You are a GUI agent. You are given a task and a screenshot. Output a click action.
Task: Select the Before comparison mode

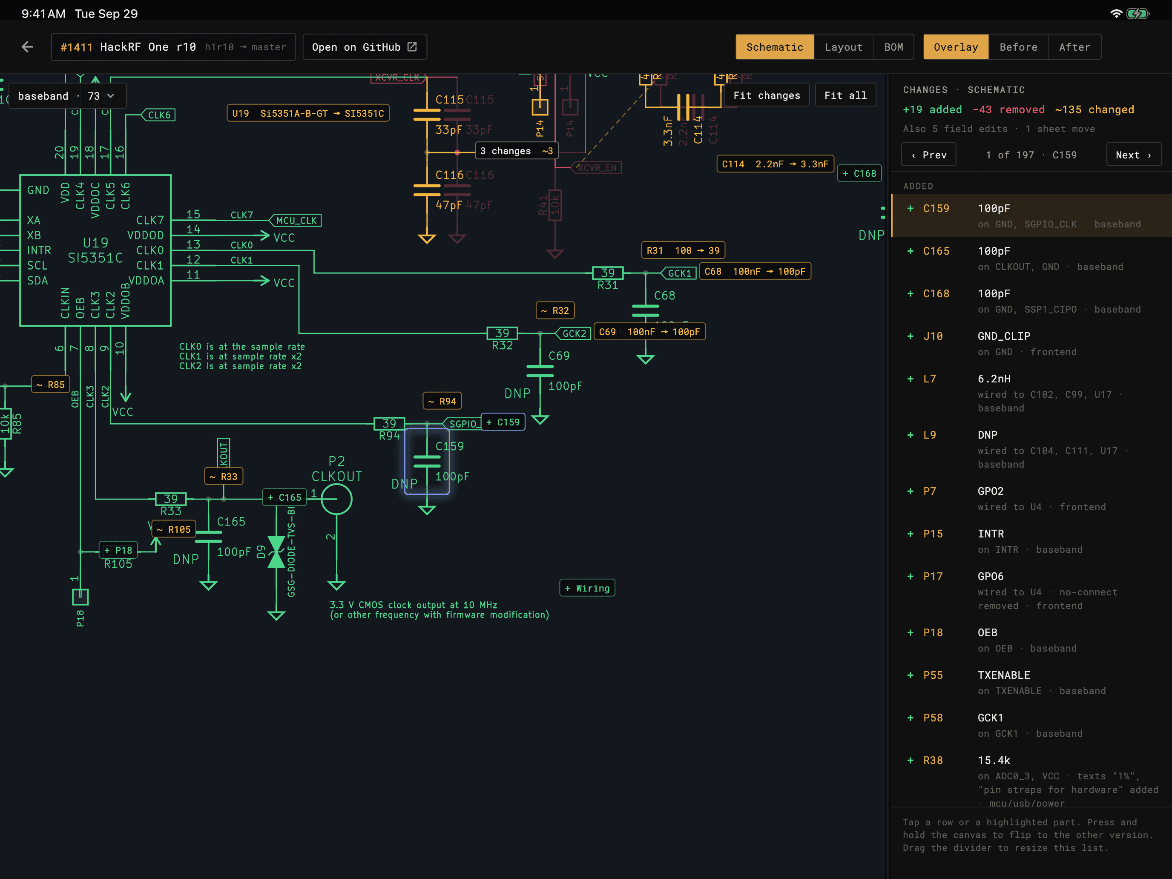pyautogui.click(x=1018, y=47)
